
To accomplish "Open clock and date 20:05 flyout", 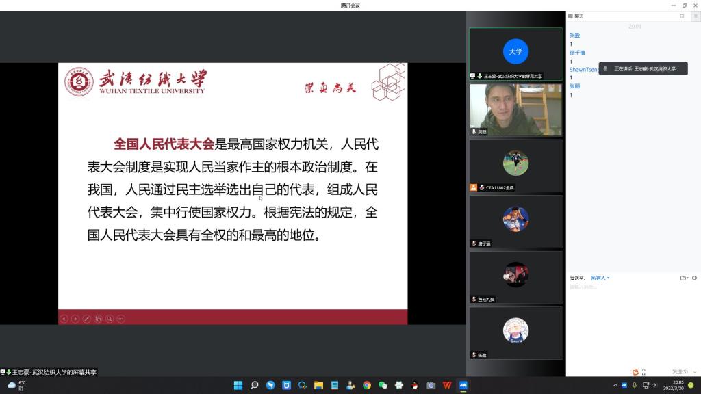I will (674, 385).
